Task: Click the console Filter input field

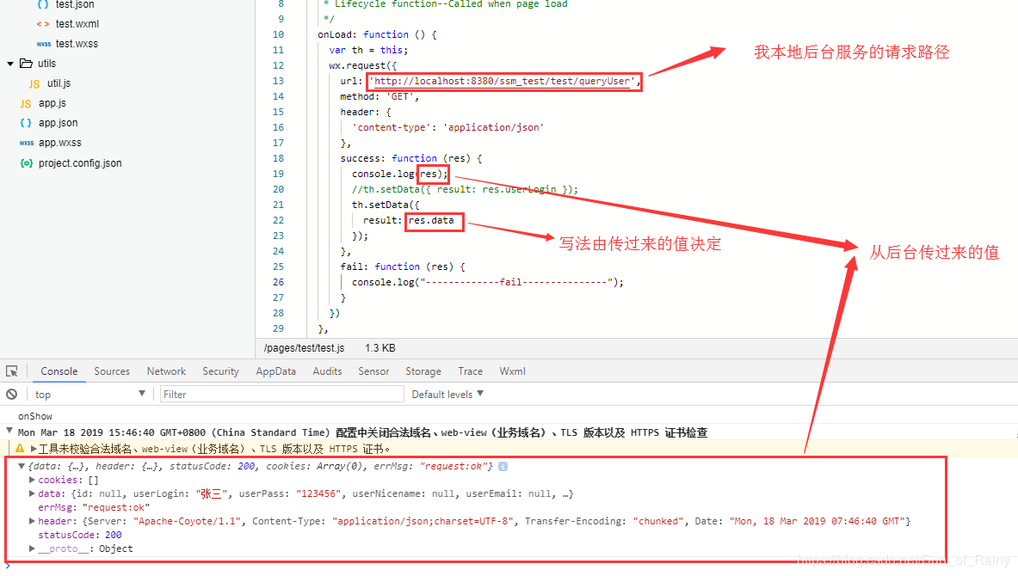Action: 281,394
